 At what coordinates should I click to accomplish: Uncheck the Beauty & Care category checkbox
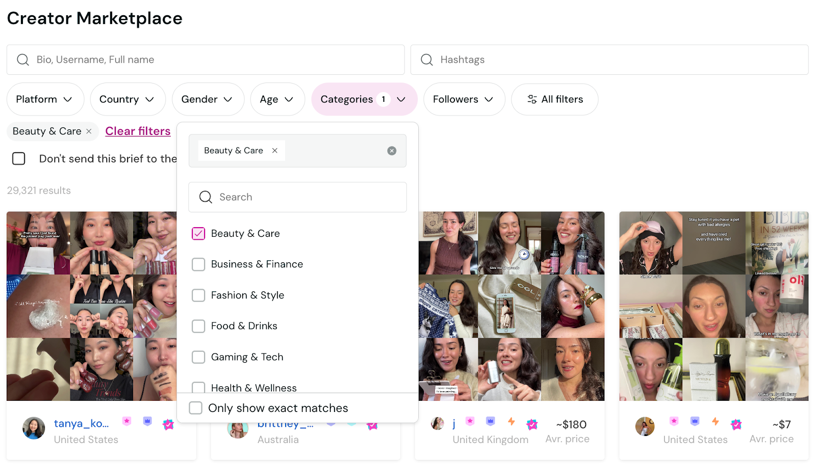pos(198,233)
